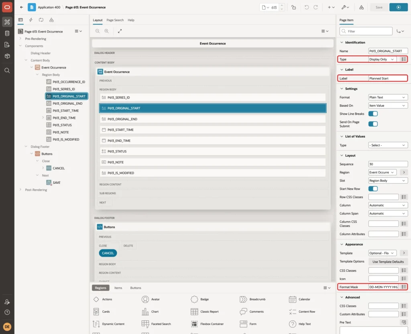411x334 pixels.
Task: Undo the last change
Action: coord(306,7)
